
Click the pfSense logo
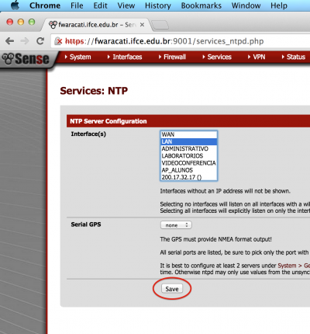point(26,59)
